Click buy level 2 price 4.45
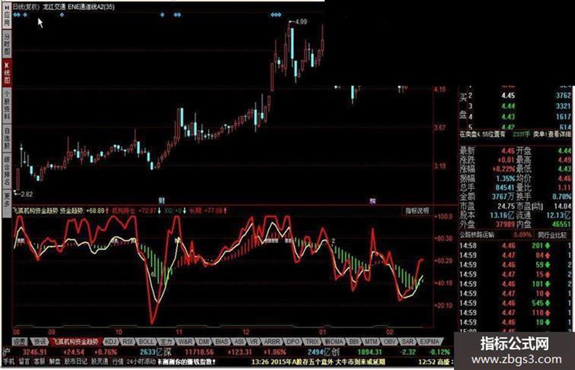Screen dimensions: 575x370 point(508,95)
